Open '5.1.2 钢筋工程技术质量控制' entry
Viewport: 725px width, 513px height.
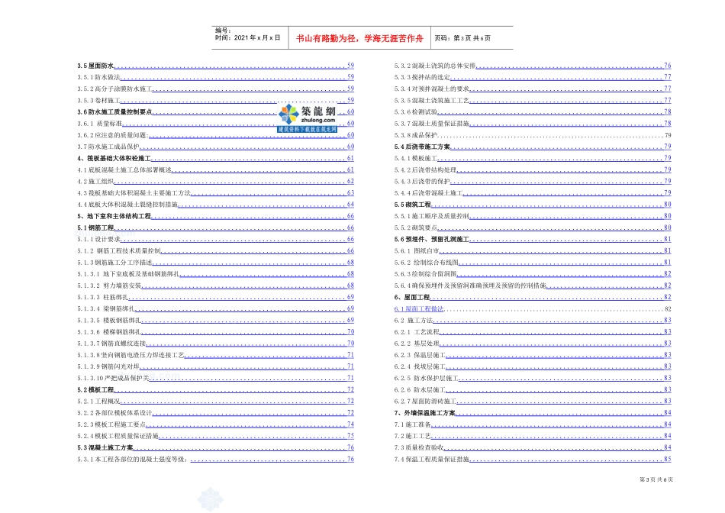(x=215, y=250)
